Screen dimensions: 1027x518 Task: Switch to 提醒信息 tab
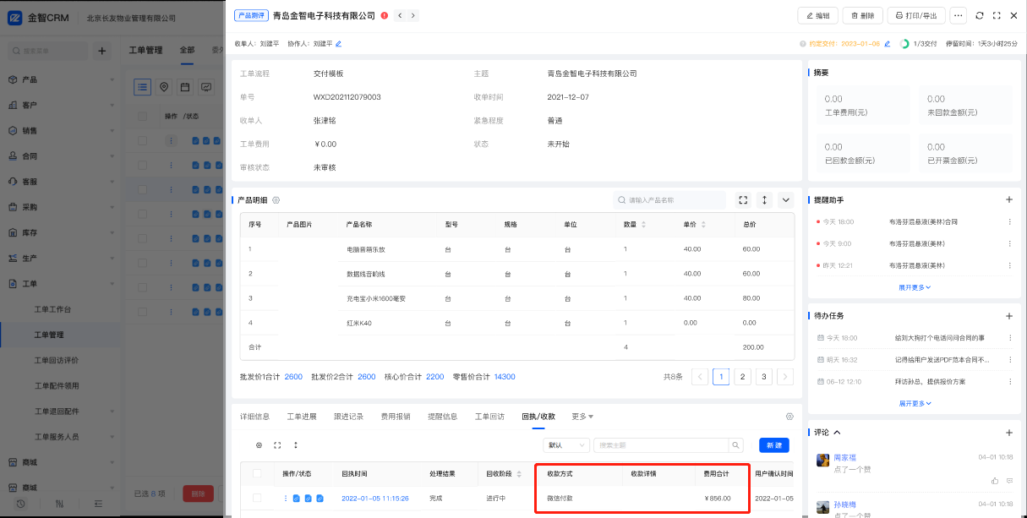pos(442,417)
